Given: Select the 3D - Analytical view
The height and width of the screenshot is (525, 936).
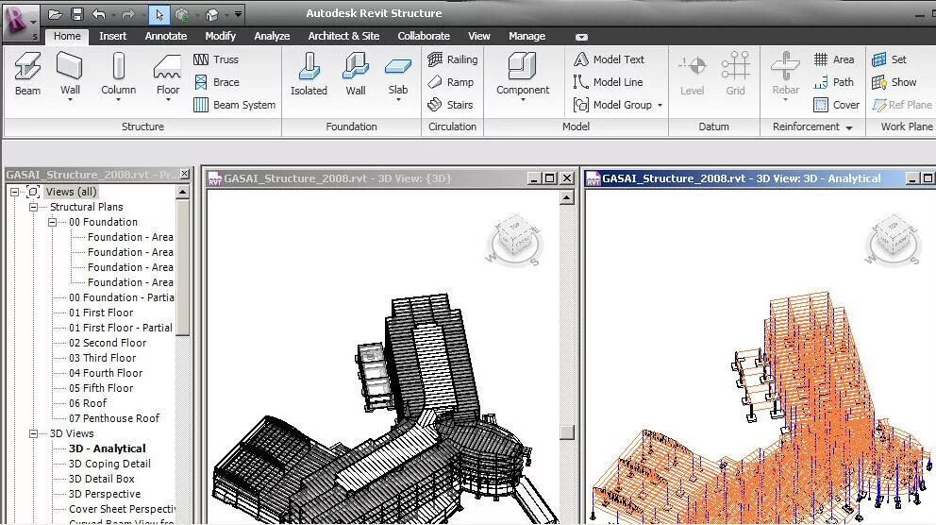Looking at the screenshot, I should 107,449.
